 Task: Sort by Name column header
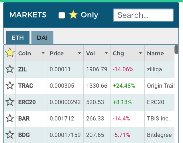click(155, 53)
